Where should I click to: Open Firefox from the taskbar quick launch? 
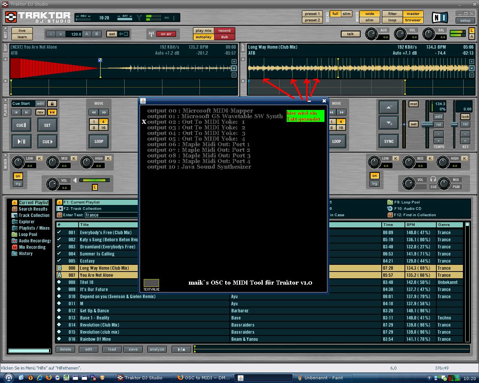(48, 378)
